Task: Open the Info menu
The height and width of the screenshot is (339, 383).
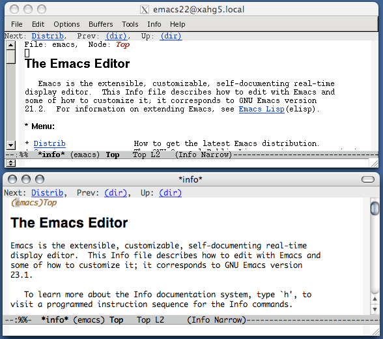Action: [x=154, y=24]
